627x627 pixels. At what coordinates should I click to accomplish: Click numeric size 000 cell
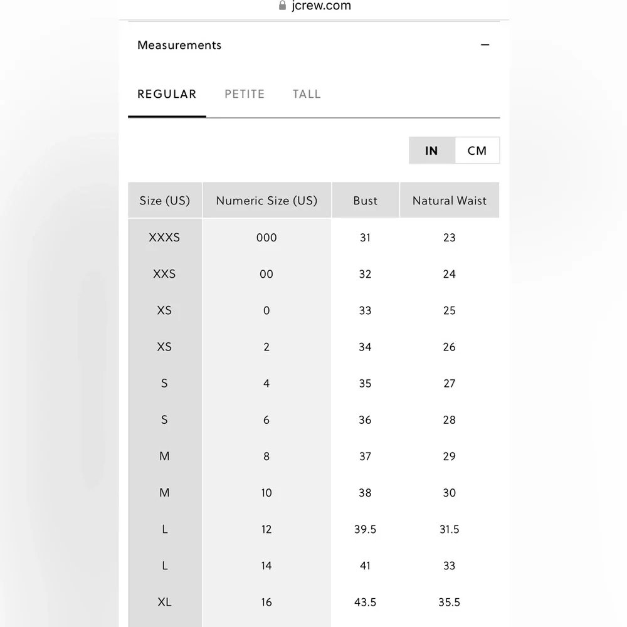[266, 238]
